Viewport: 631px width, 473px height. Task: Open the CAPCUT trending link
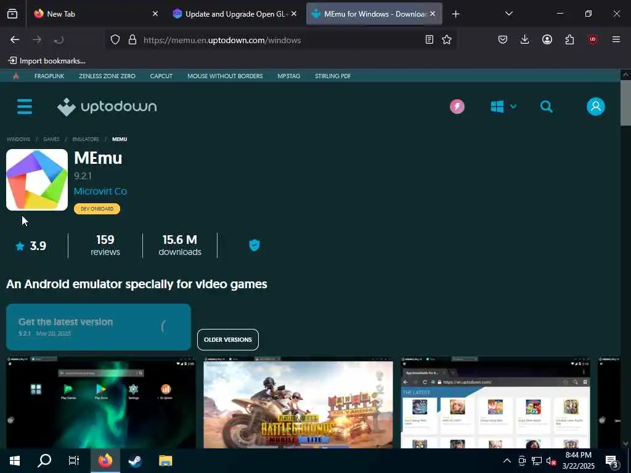pos(161,76)
